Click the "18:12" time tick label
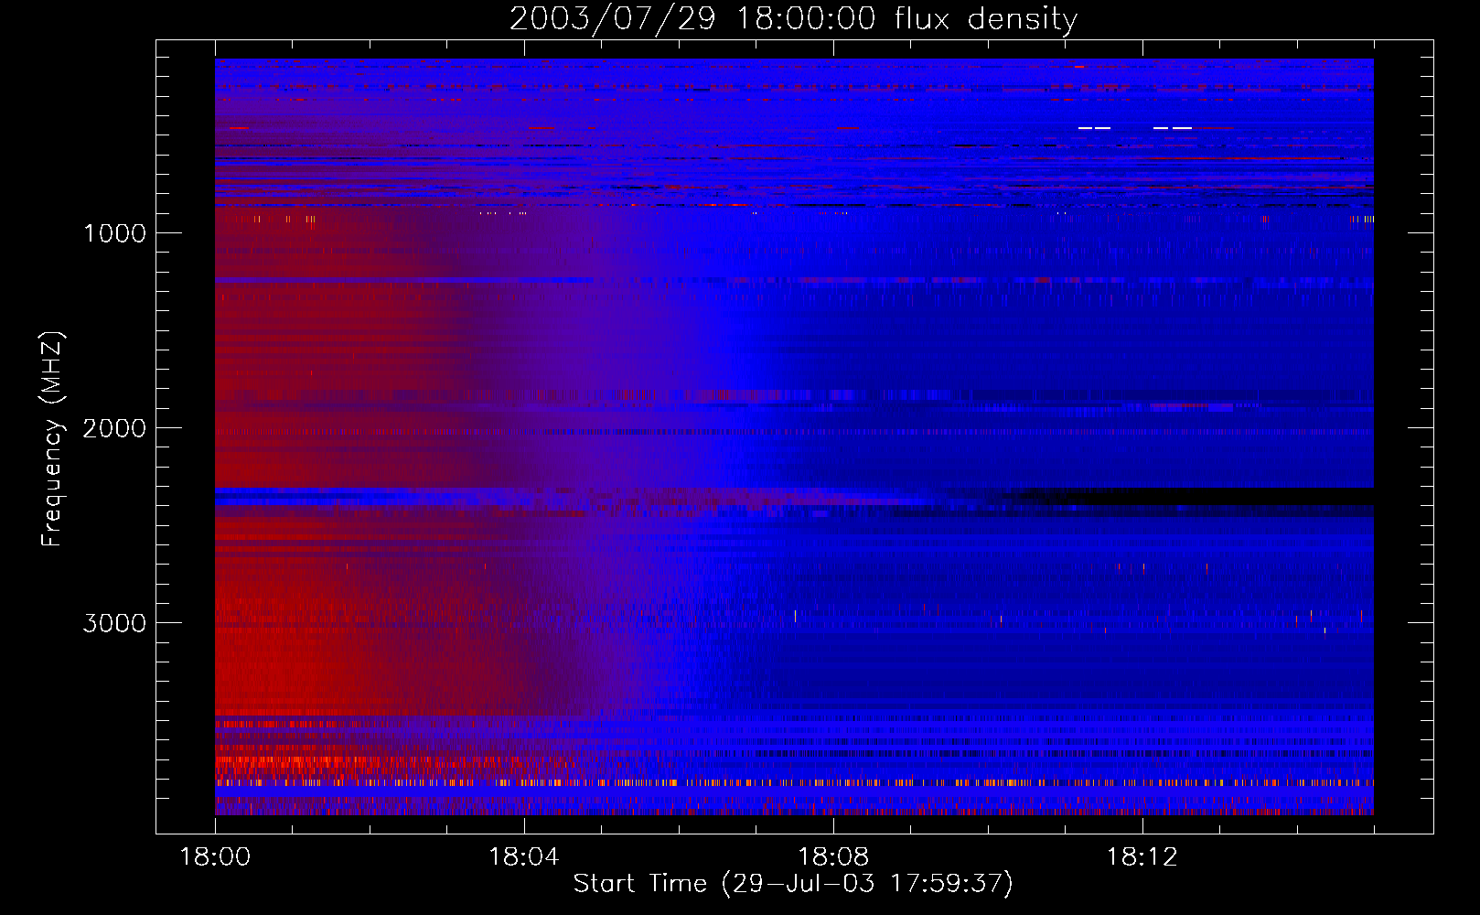Viewport: 1480px width, 915px height. (1142, 857)
